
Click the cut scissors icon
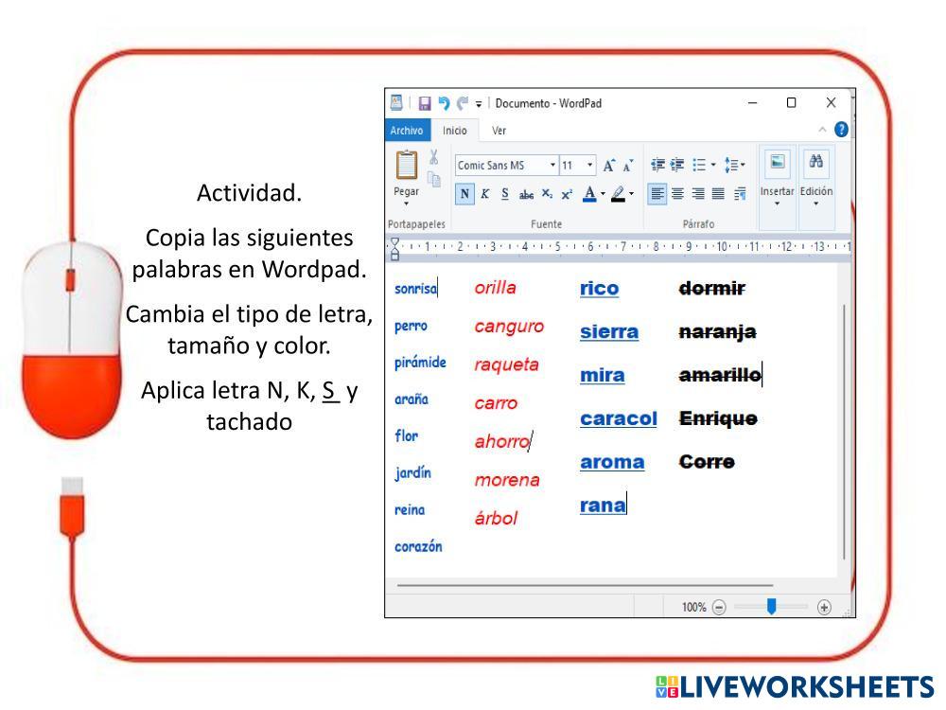(434, 158)
